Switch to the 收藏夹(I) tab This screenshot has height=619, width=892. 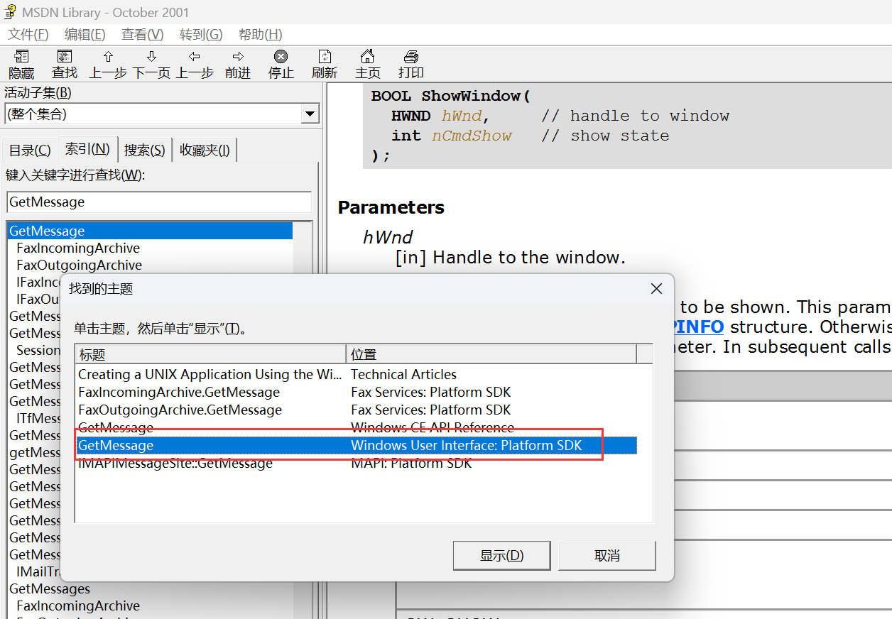pos(205,150)
